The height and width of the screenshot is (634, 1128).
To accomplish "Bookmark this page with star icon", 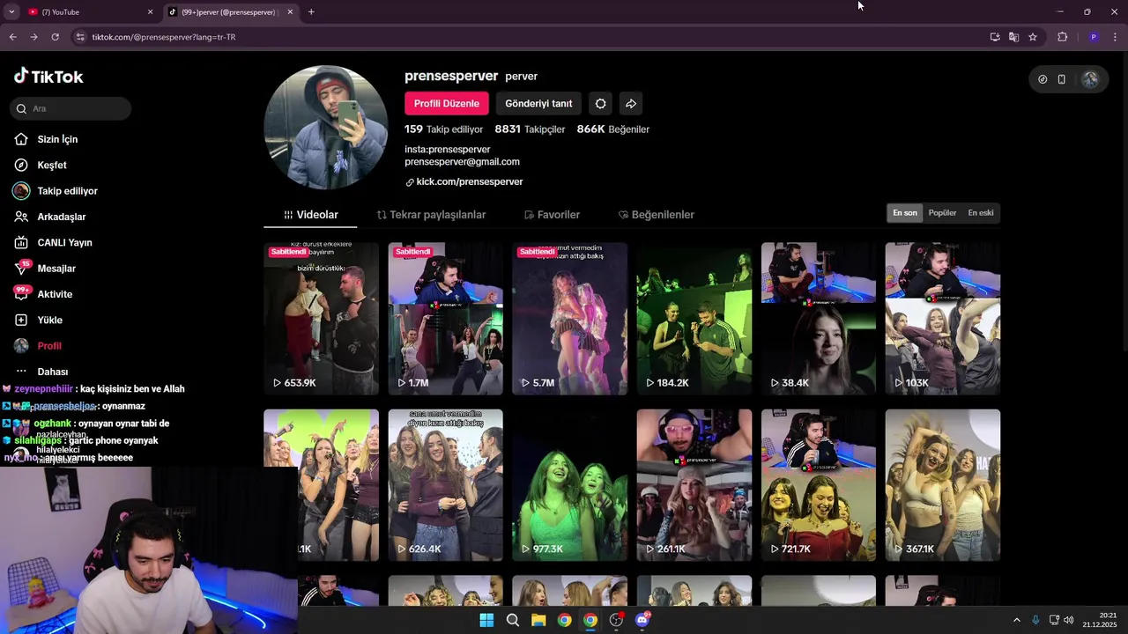I will pos(1033,37).
